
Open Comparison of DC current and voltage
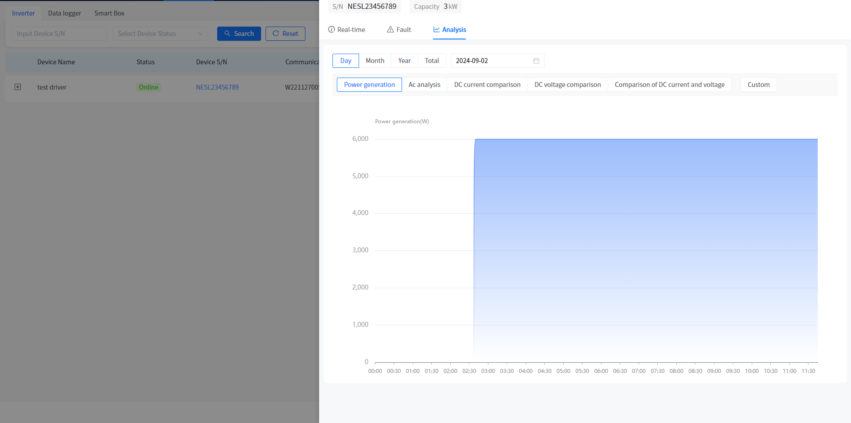tap(669, 85)
